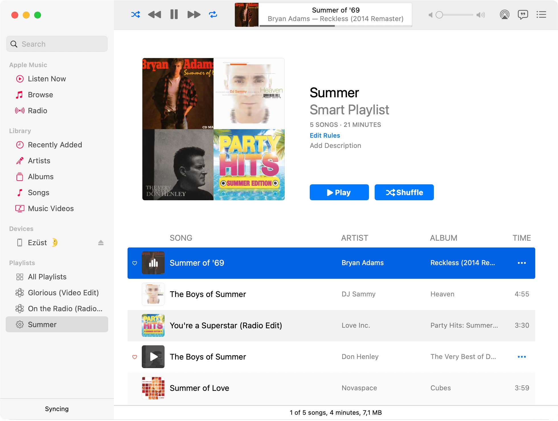Toggle repeat mode
Image resolution: width=558 pixels, height=421 pixels.
[x=213, y=15]
